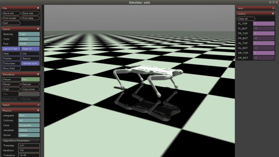Screen dimensions: 279x157
Task: Adjust the FL_BOT control slider
Action: pos(264,28)
